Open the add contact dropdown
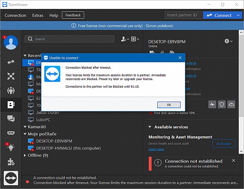This screenshot has width=244, height=189. tap(124, 39)
